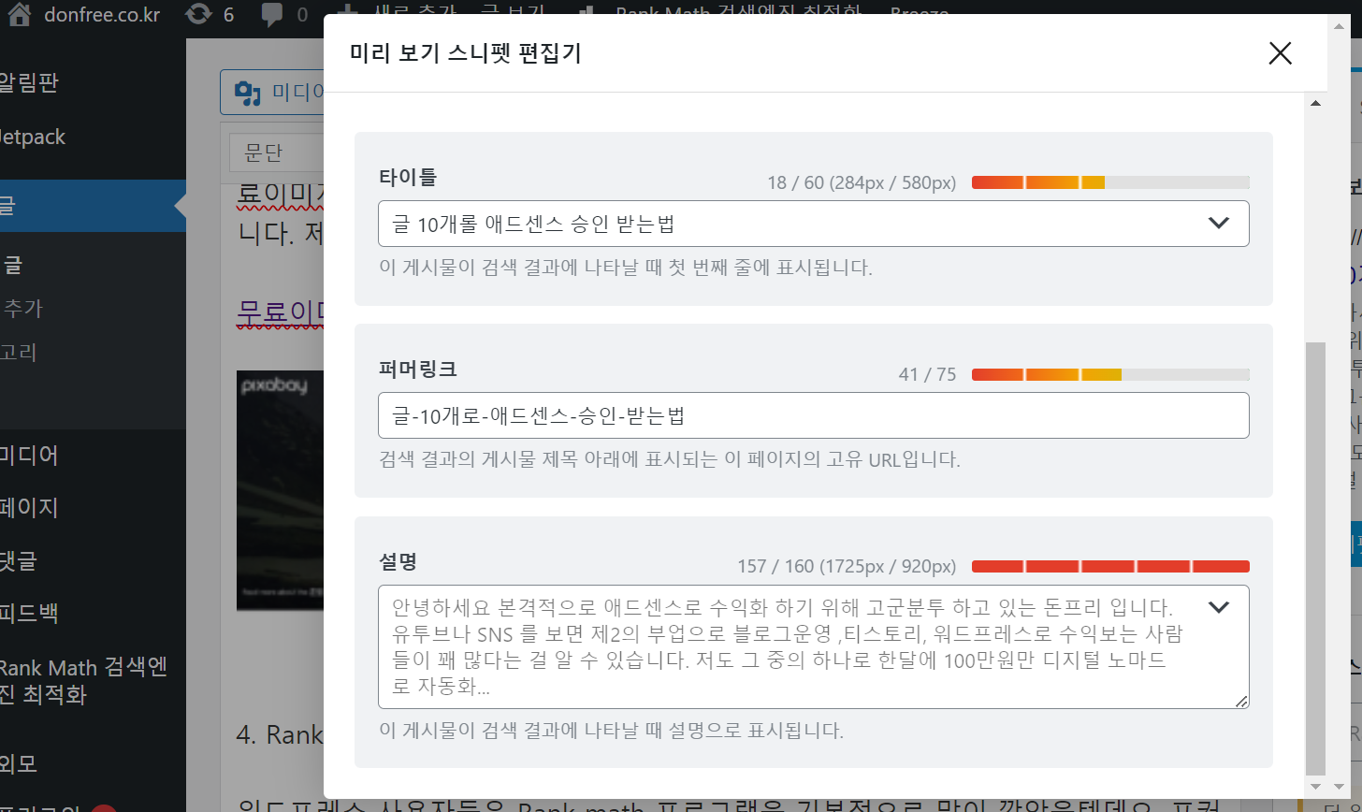
Task: Click the 설명 length progress bar
Action: pos(1110,566)
